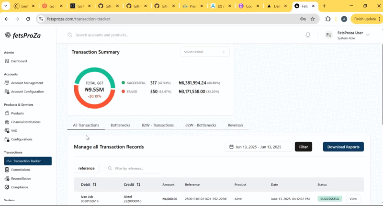The height and width of the screenshot is (206, 383).
Task: Click the June 13, 2025, 04:12:22 PM date
Action: coord(290,199)
